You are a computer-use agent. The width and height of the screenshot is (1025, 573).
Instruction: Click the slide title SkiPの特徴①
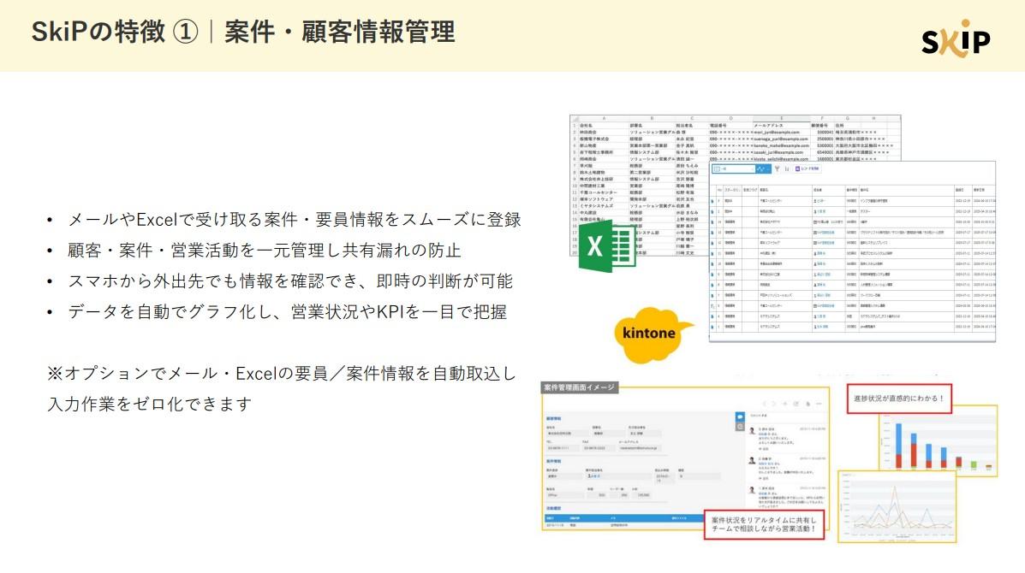(242, 32)
